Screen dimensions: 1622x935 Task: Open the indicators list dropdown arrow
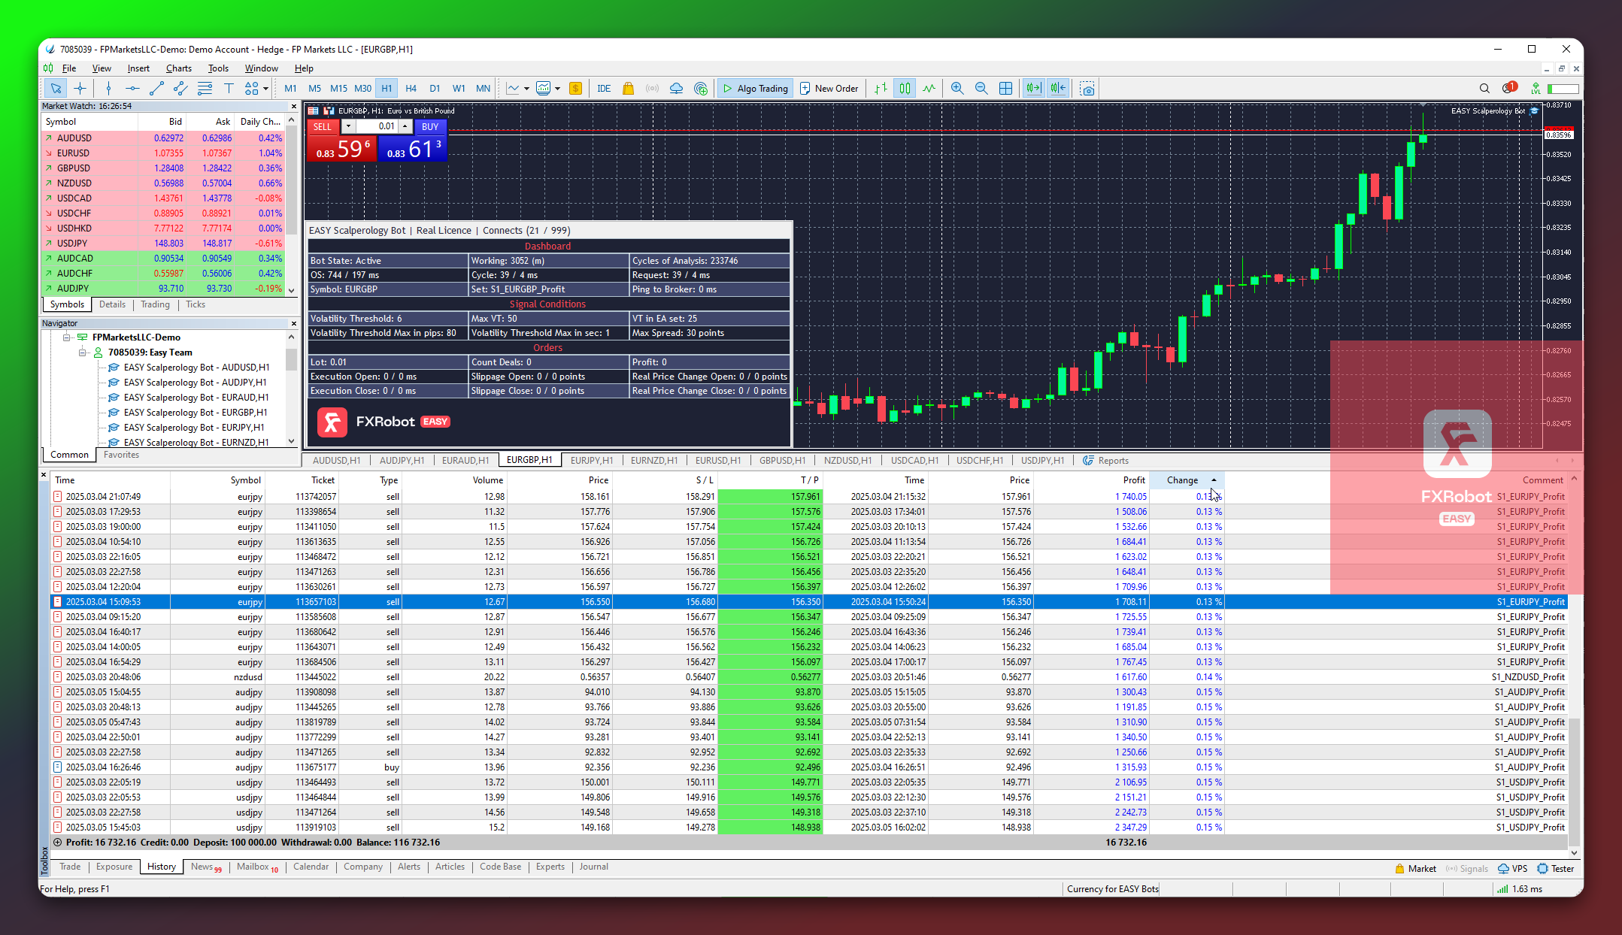point(526,89)
